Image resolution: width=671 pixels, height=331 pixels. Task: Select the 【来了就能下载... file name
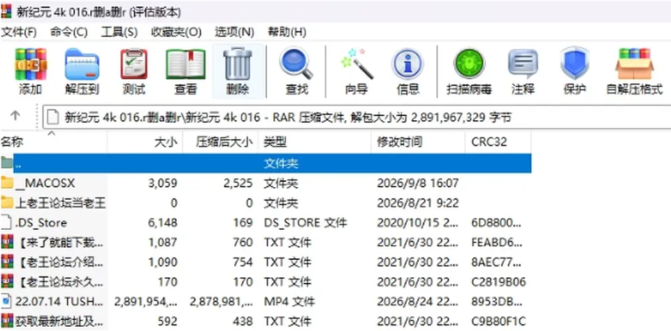[60, 242]
